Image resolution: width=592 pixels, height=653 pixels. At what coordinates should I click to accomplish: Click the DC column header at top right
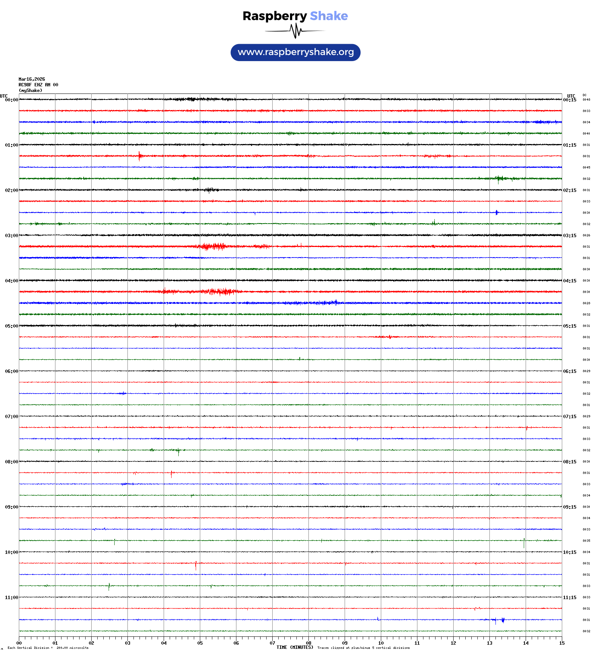point(584,95)
